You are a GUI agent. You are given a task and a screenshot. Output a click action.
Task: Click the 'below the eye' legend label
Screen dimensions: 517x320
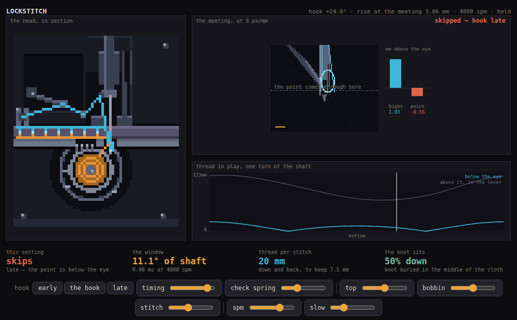point(483,177)
